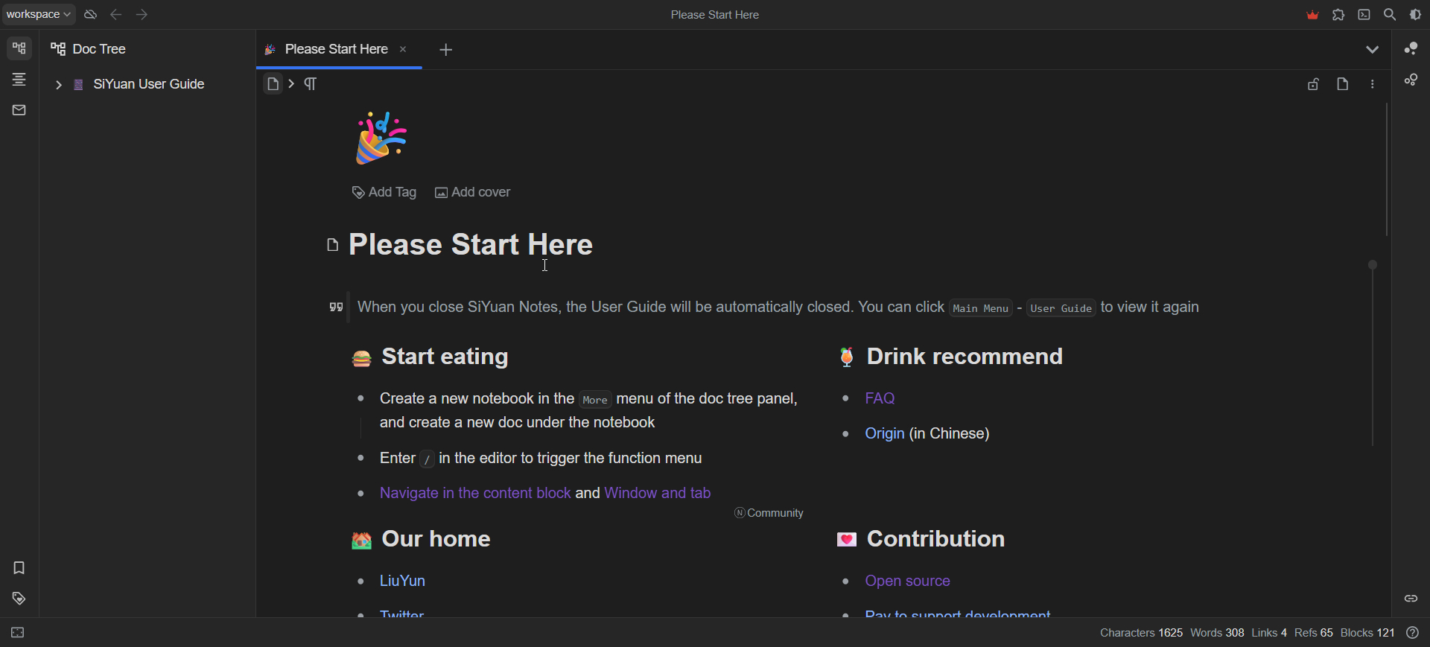Open the Bookmark panel icon
The image size is (1430, 647).
click(x=19, y=568)
